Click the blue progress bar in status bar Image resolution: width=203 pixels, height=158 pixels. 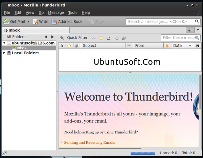(143, 153)
